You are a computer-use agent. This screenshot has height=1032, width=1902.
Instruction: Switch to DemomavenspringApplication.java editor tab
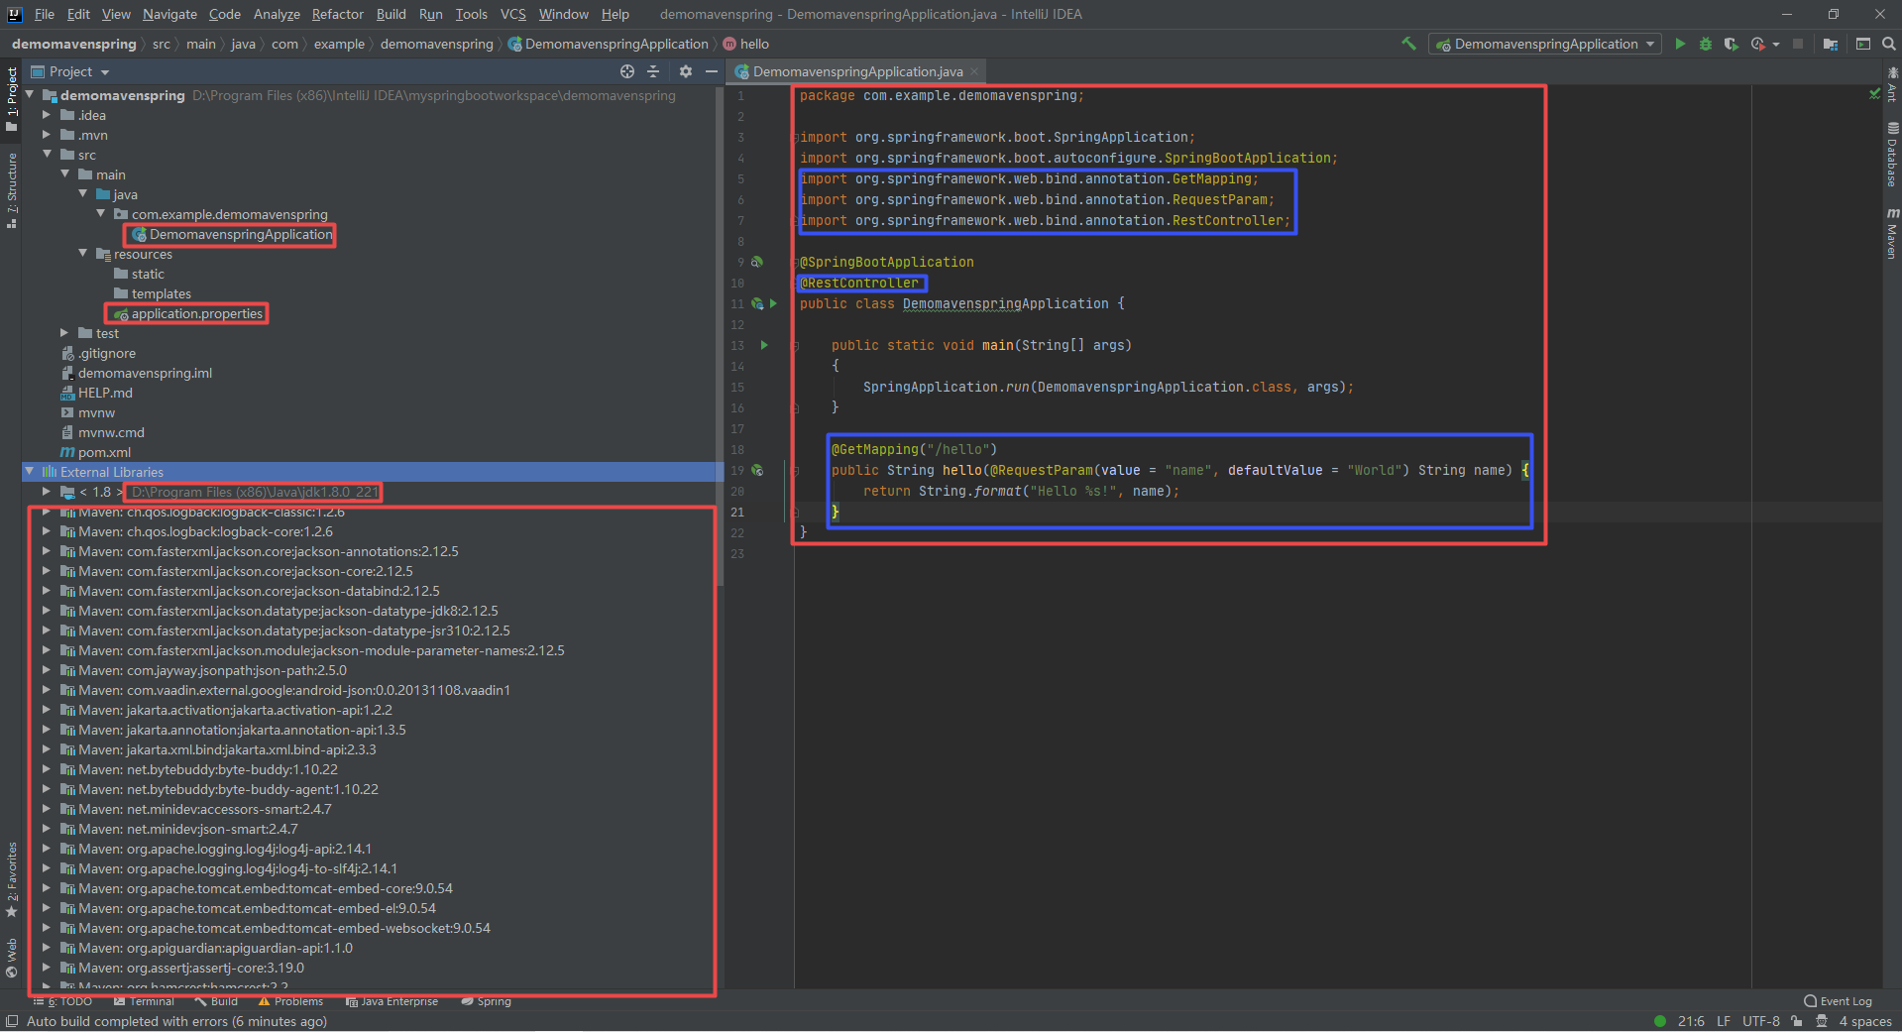point(857,71)
